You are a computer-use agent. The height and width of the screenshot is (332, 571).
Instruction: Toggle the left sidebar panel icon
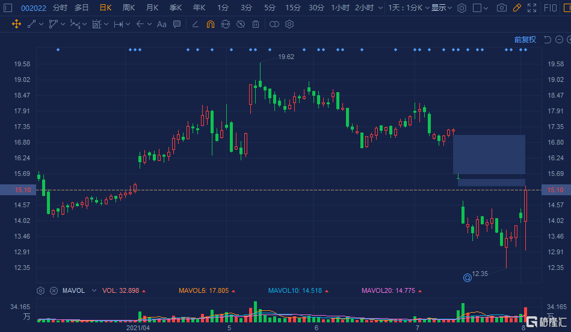click(x=8, y=8)
